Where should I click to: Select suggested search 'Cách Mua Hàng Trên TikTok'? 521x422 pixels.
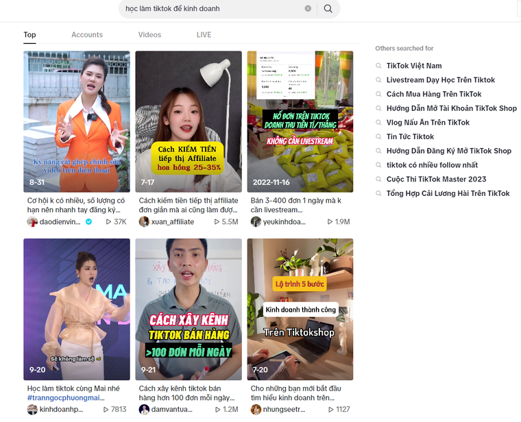pyautogui.click(x=434, y=95)
